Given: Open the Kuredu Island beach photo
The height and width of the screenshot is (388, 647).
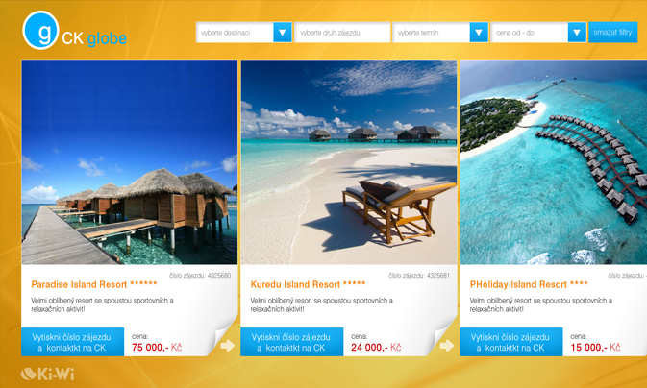Looking at the screenshot, I should click(349, 162).
